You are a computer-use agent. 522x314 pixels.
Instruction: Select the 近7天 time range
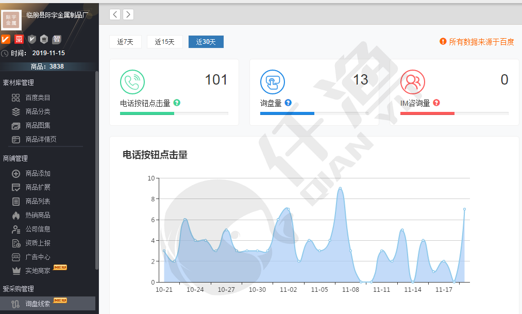coord(125,42)
